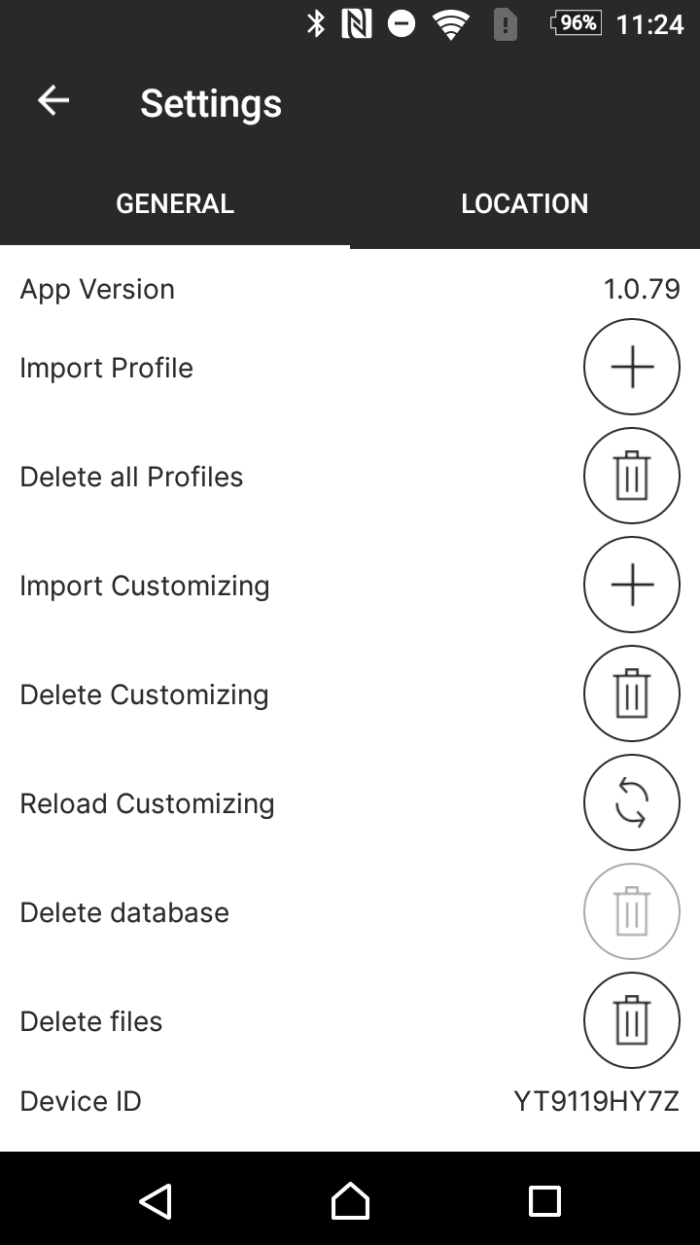Click the Reload Customizing label
Viewport: 700px width, 1245px height.
148,803
